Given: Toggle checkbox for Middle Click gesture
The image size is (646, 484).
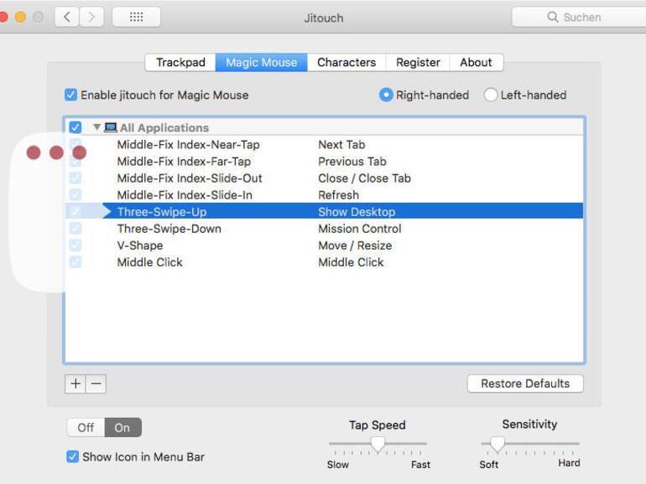Looking at the screenshot, I should coord(76,262).
